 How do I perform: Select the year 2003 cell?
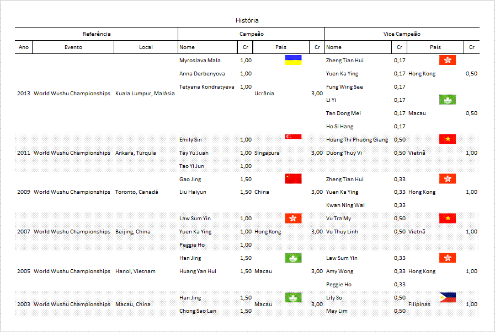24,304
